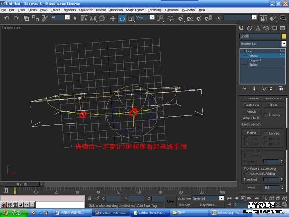The height and width of the screenshot is (217, 289).
Task: Select the Spline sub-object level
Action: point(253,65)
